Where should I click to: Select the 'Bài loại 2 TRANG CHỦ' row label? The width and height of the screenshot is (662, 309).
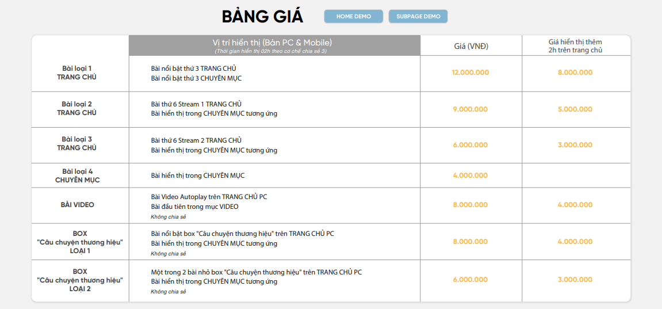coord(77,109)
